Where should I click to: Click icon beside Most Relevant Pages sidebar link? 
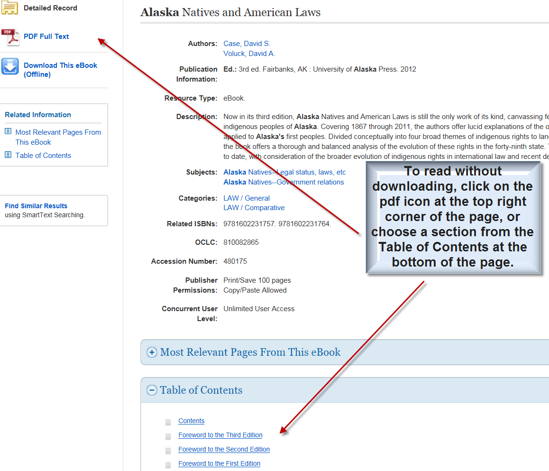pyautogui.click(x=8, y=132)
